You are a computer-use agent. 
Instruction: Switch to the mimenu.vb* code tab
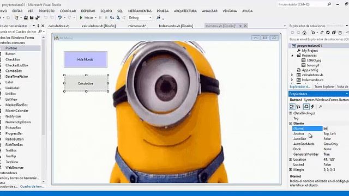point(137,26)
